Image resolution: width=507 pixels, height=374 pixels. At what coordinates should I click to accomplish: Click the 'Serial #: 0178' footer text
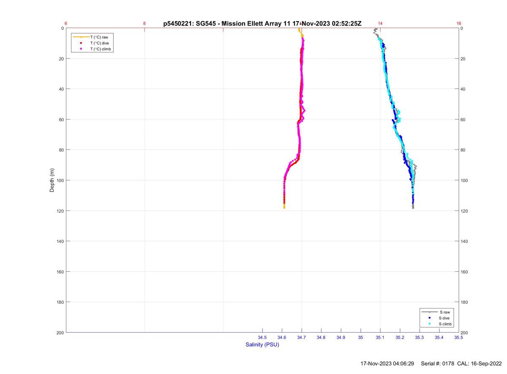pos(438,363)
